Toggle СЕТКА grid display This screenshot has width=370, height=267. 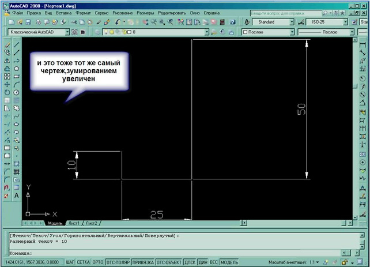point(84,262)
